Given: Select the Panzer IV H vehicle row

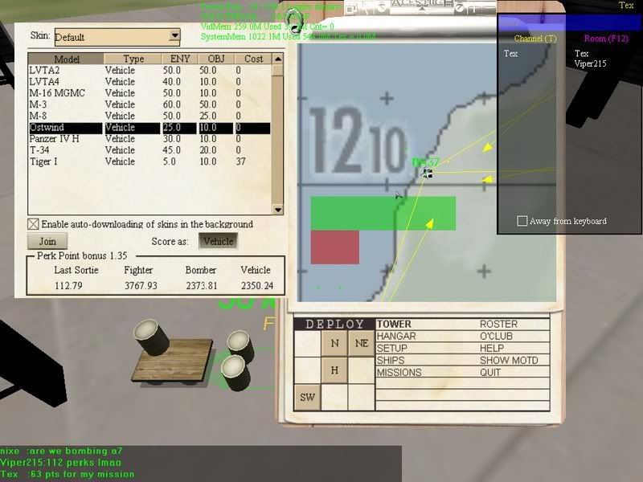Looking at the screenshot, I should (149, 139).
